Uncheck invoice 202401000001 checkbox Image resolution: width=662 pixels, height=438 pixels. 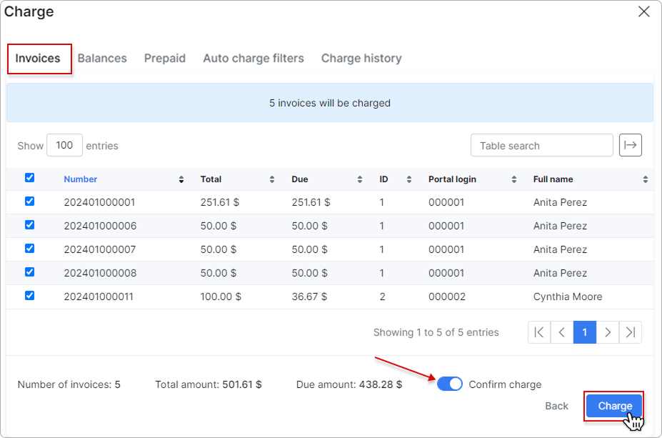point(29,201)
